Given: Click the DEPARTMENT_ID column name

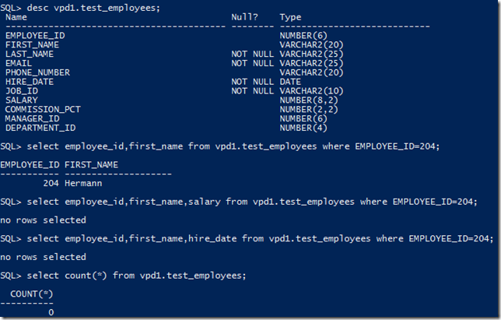Looking at the screenshot, I should (x=40, y=128).
